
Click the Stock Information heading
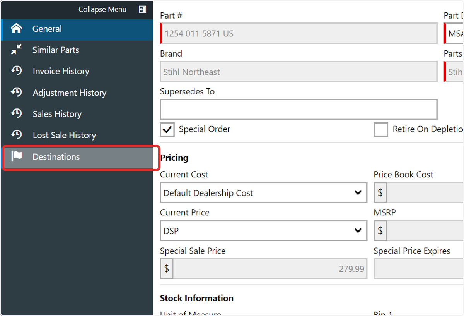click(197, 298)
